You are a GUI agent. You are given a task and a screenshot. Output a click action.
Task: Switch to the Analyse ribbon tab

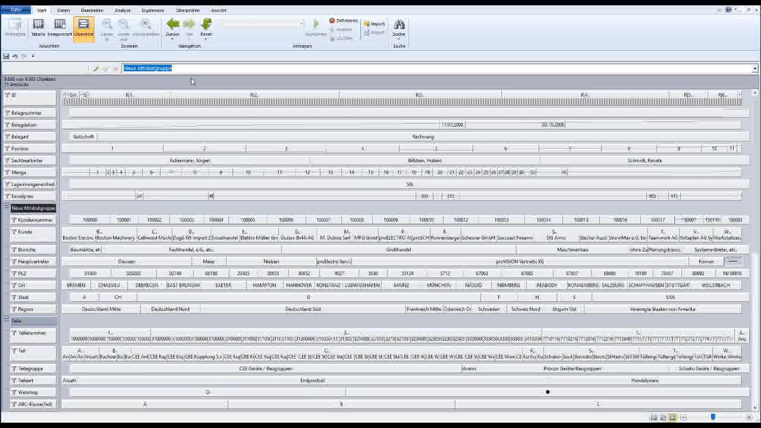coord(122,10)
